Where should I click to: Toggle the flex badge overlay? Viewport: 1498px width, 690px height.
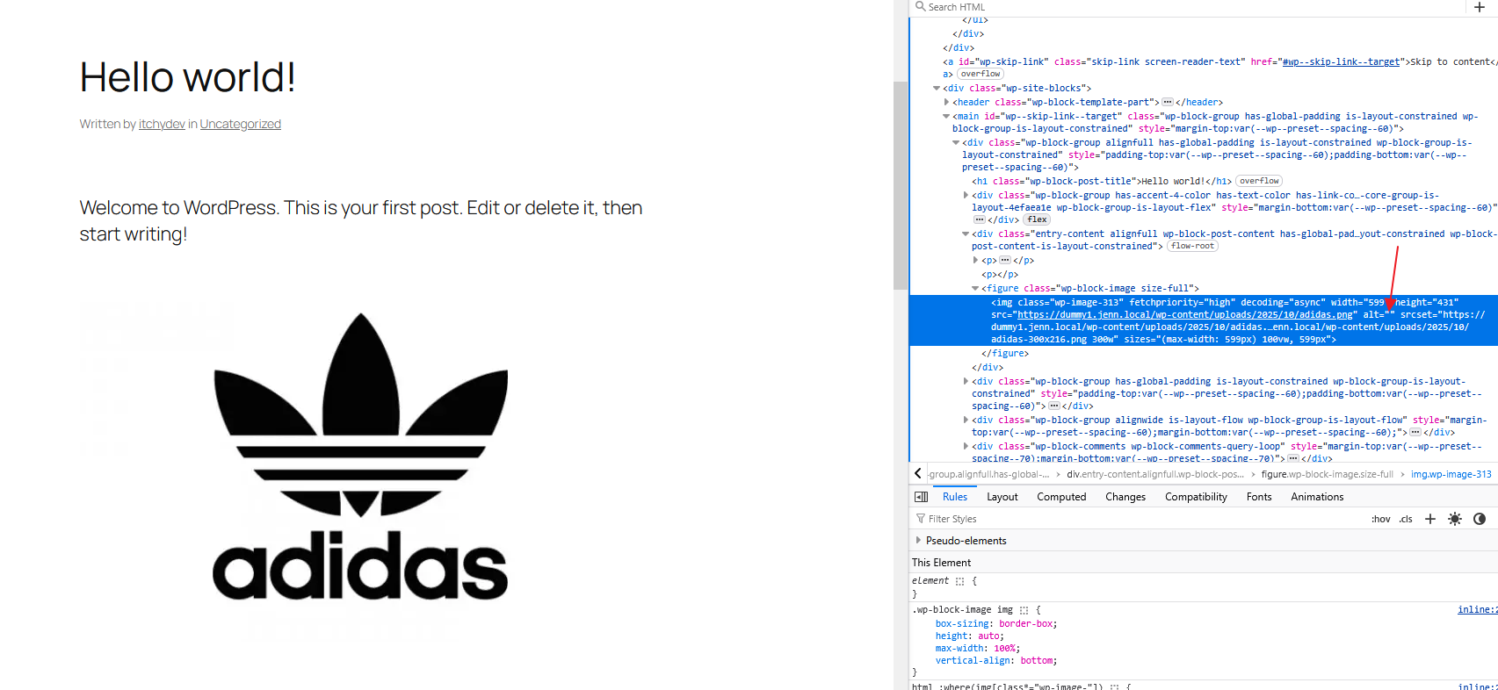1038,220
